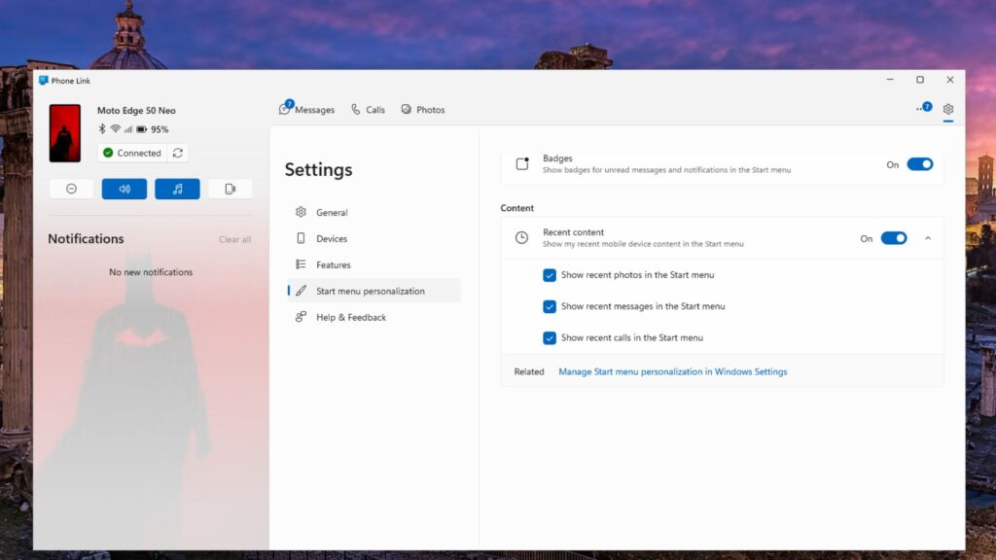The width and height of the screenshot is (996, 560).
Task: Open the Photos tab
Action: [423, 110]
